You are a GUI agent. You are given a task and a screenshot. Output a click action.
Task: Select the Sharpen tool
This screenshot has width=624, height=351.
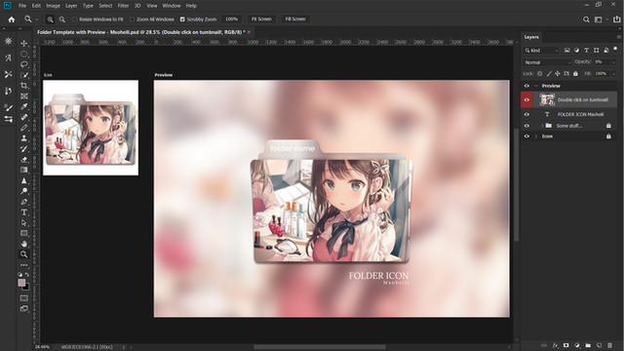23,180
